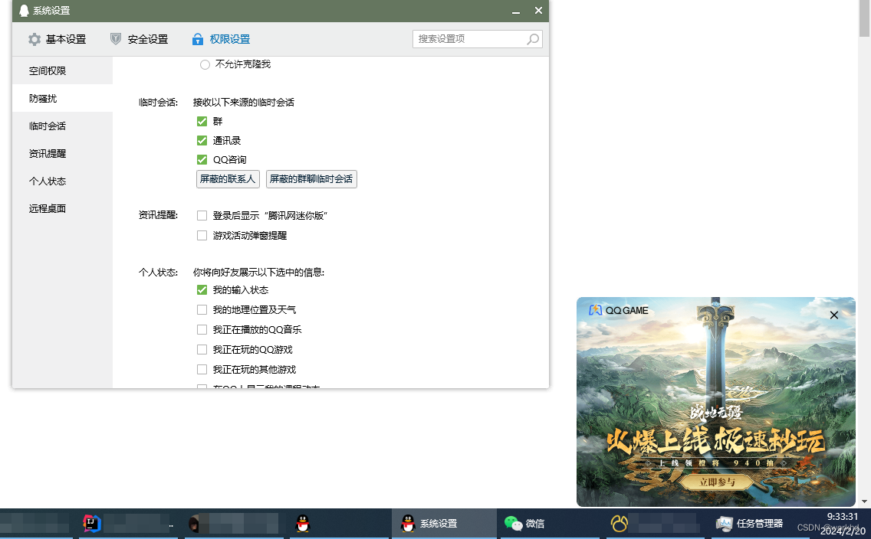This screenshot has height=539, width=871.
Task: Tick 我正在玩的QQ游戏 checkbox
Action: 202,350
